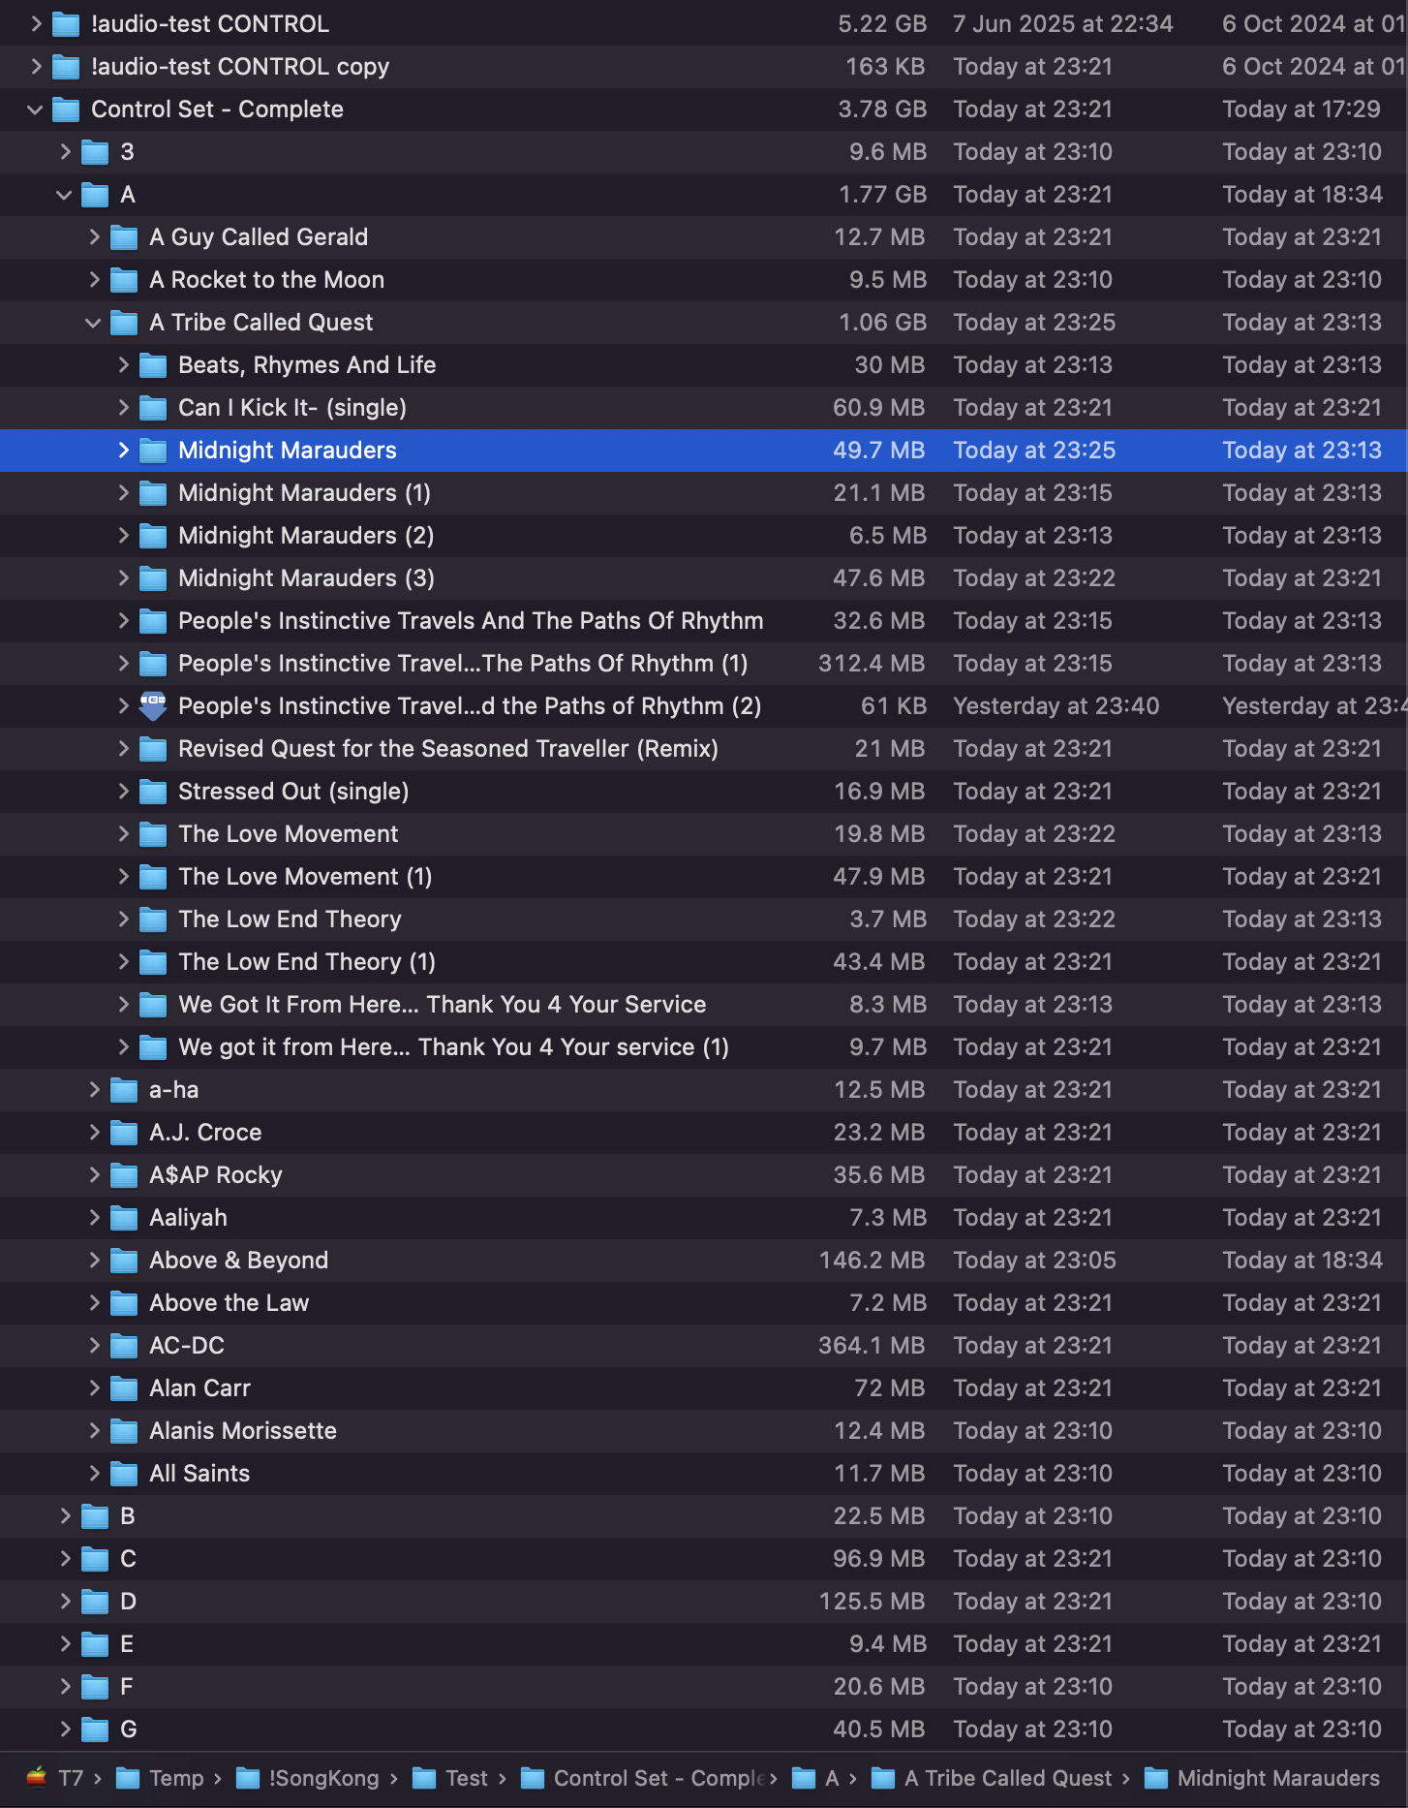Select folder F row
This screenshot has height=1808, width=1408.
coord(704,1687)
